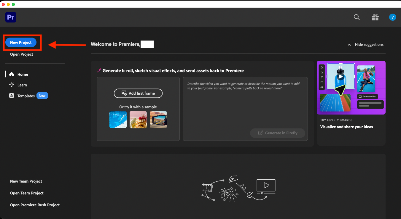Screen dimensions: 401x219
Task: Click the Generate in Firefly button
Action: 278,133
